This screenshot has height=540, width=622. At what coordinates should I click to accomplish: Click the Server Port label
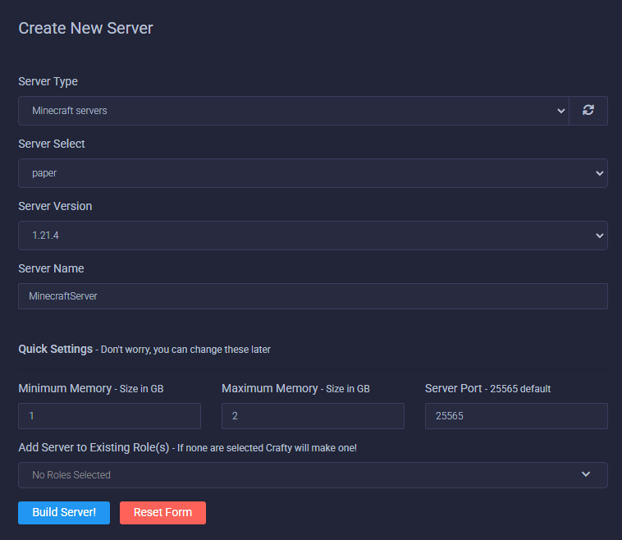click(x=454, y=388)
